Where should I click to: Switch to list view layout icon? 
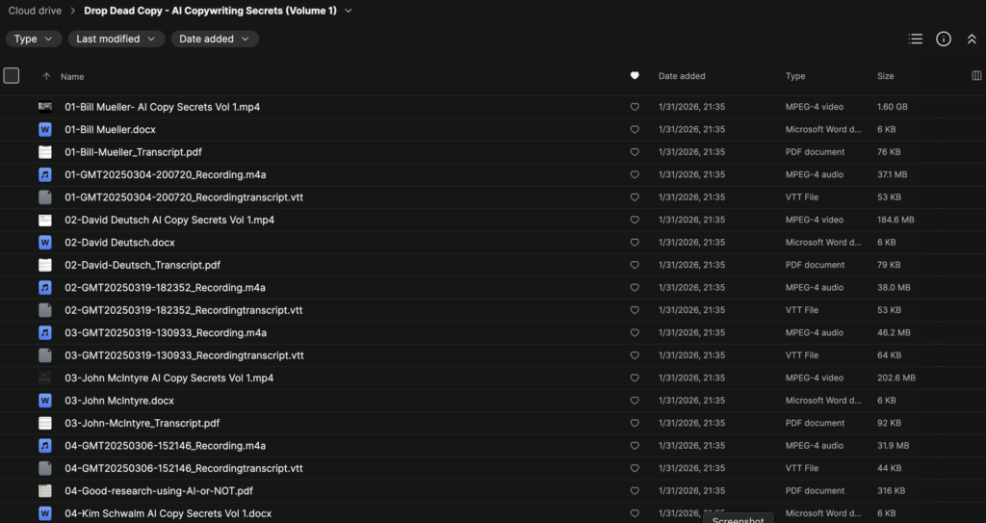[x=916, y=39]
